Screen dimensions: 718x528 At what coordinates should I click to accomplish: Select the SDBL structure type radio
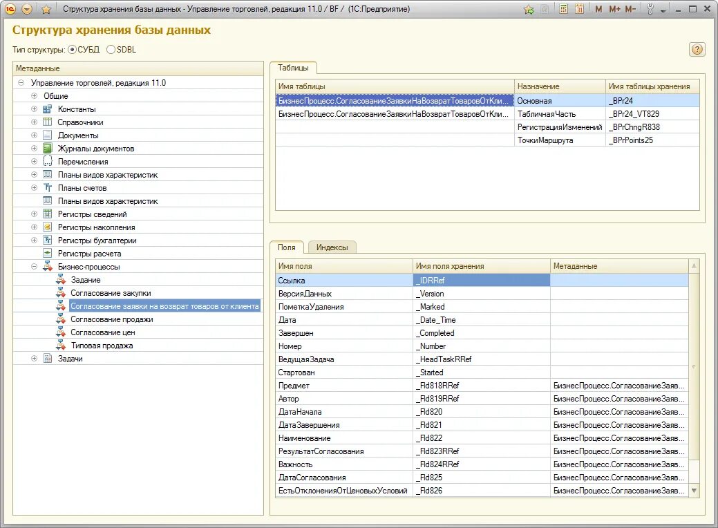[111, 50]
